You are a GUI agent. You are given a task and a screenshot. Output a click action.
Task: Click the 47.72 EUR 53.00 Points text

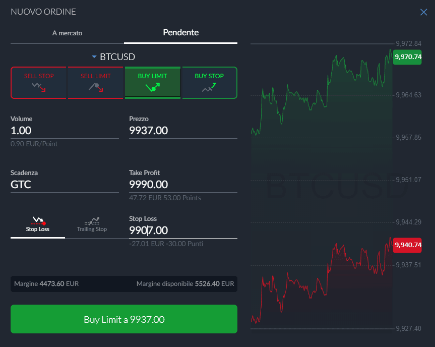pyautogui.click(x=165, y=198)
